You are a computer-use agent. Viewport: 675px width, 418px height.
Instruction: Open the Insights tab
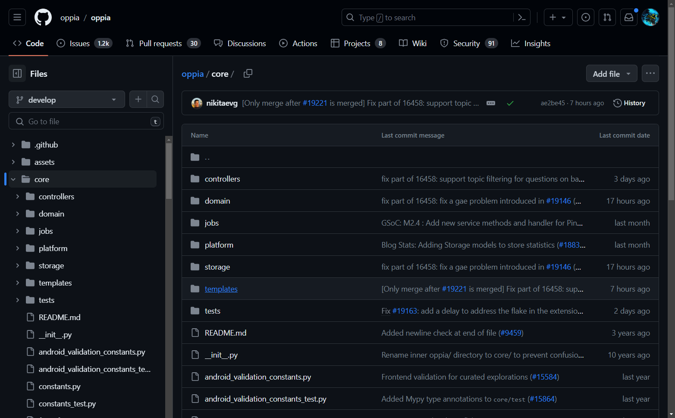(x=531, y=43)
